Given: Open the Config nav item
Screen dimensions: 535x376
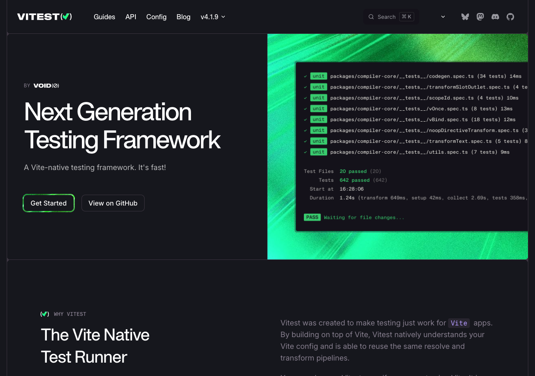Looking at the screenshot, I should pyautogui.click(x=156, y=17).
